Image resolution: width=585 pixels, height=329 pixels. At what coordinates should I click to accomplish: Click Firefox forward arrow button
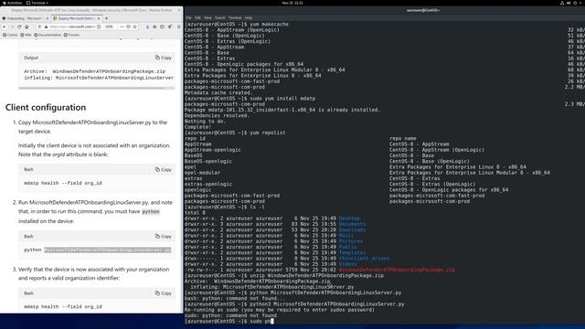point(12,27)
